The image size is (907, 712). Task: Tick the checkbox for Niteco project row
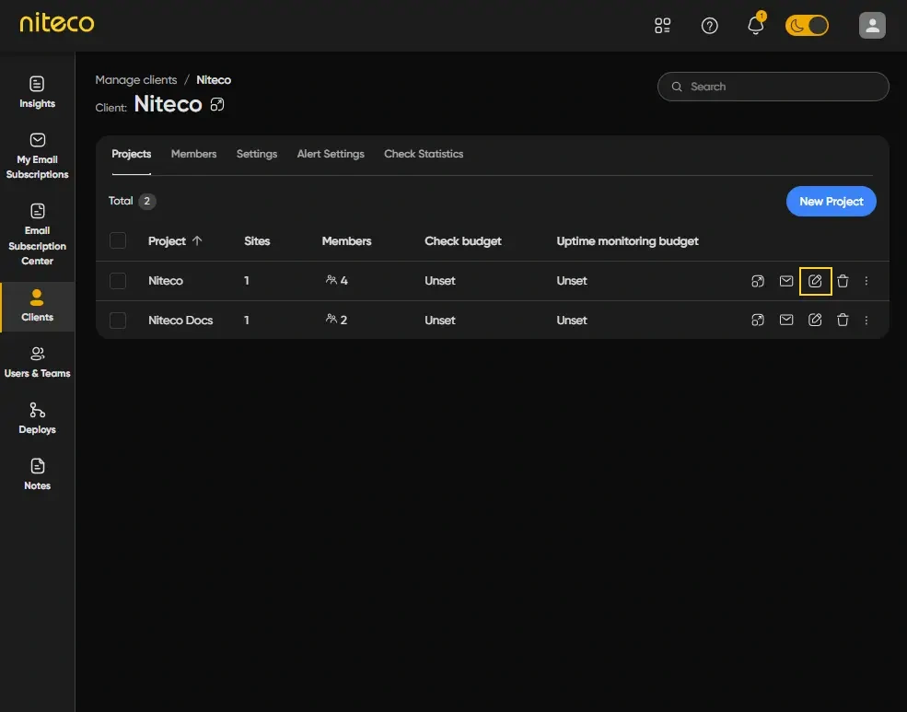(118, 281)
